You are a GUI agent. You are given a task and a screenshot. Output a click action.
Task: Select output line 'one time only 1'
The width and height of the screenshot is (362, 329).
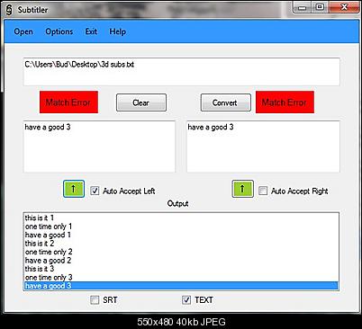pos(181,227)
